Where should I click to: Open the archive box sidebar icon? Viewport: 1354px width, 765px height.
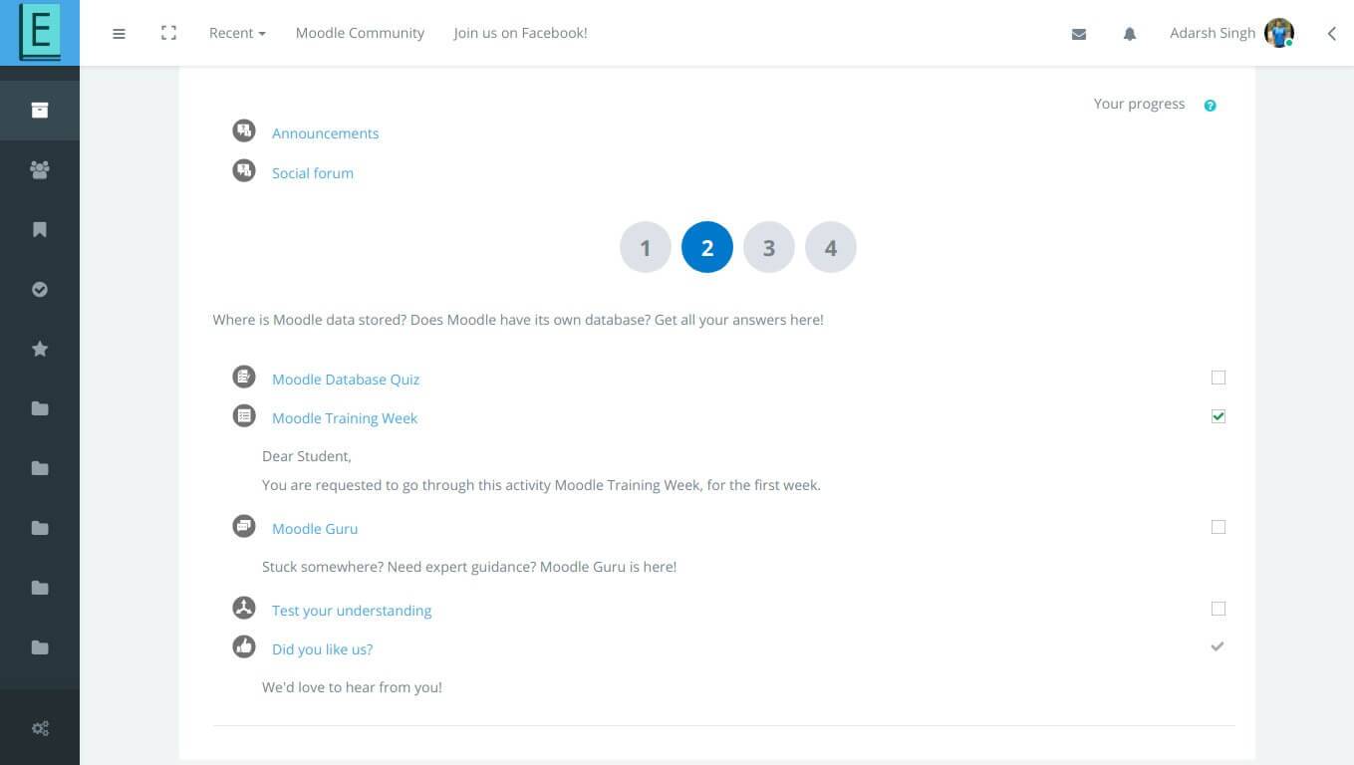tap(40, 110)
